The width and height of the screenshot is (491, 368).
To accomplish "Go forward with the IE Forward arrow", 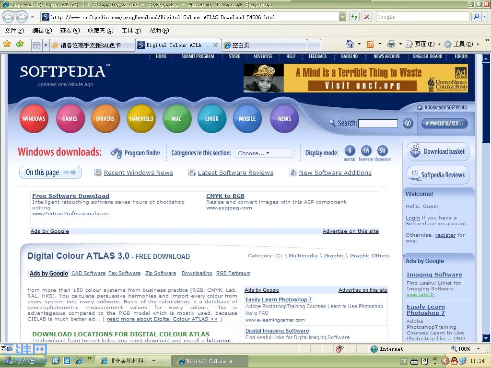I will pos(21,17).
